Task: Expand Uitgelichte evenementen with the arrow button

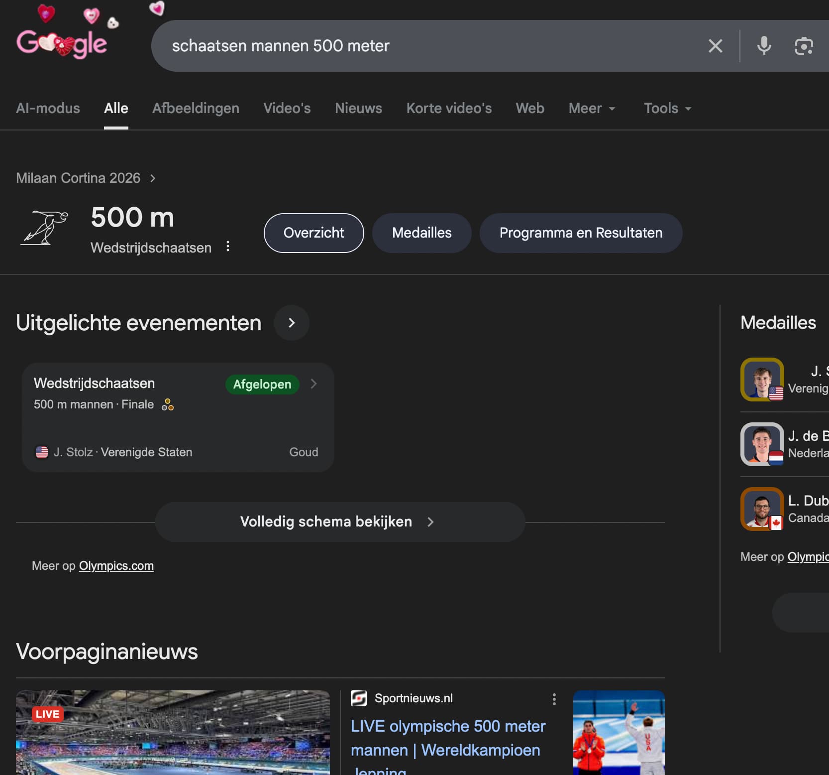Action: pyautogui.click(x=292, y=323)
